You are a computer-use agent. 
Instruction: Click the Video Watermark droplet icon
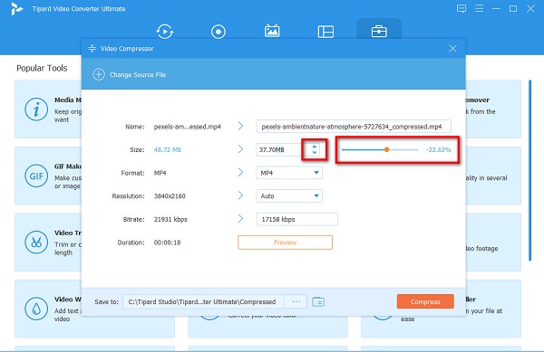[36, 309]
